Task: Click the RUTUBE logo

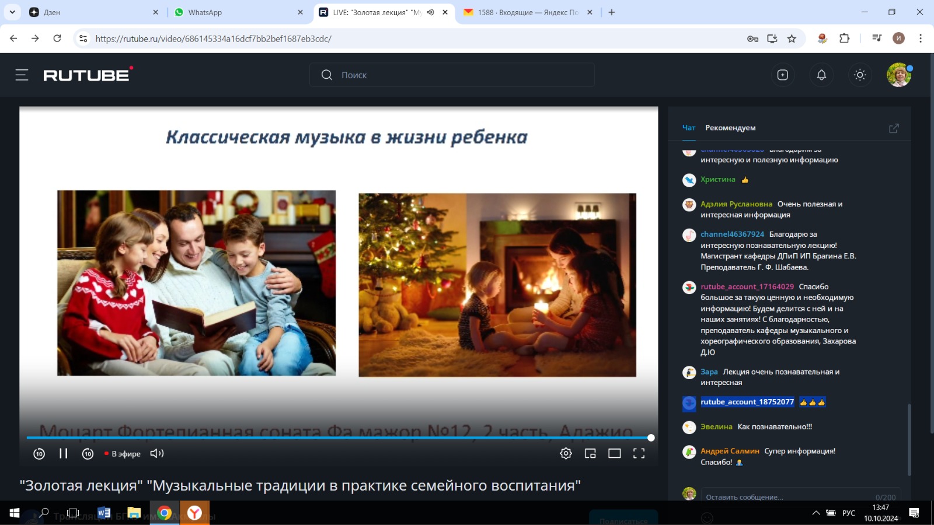Action: click(87, 75)
